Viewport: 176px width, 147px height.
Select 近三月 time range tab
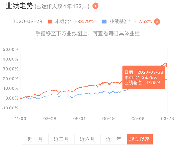(x=61, y=139)
